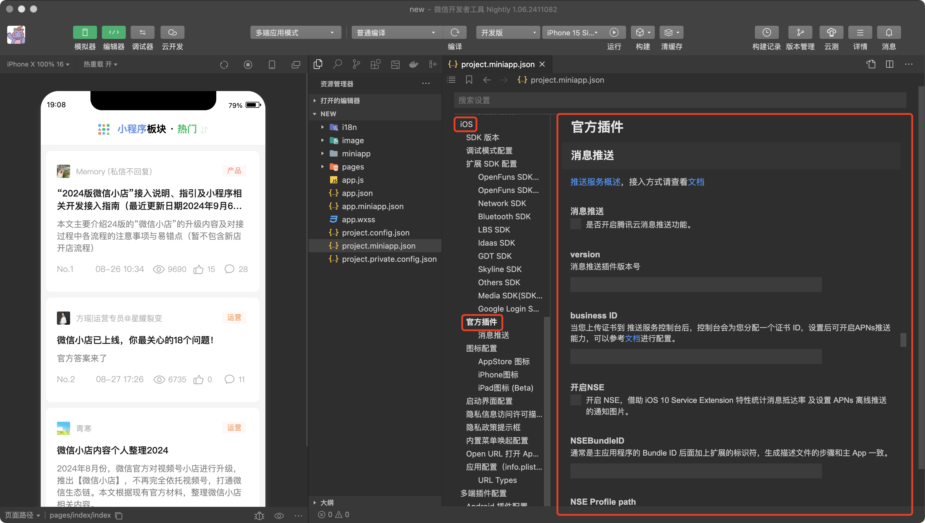Toggle the simulator panel button

click(x=85, y=32)
